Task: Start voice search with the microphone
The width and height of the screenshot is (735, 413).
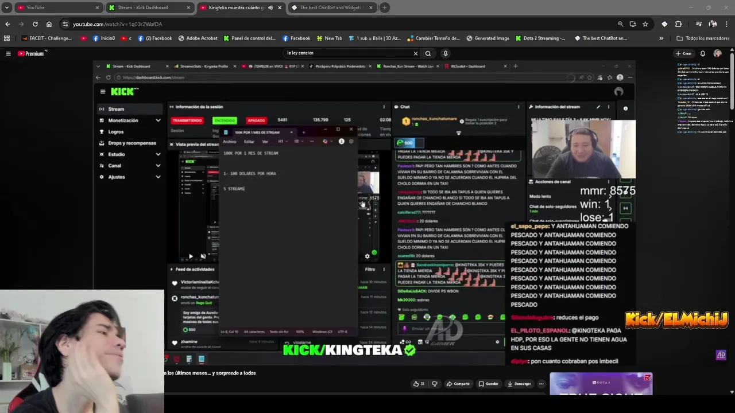Action: click(445, 53)
